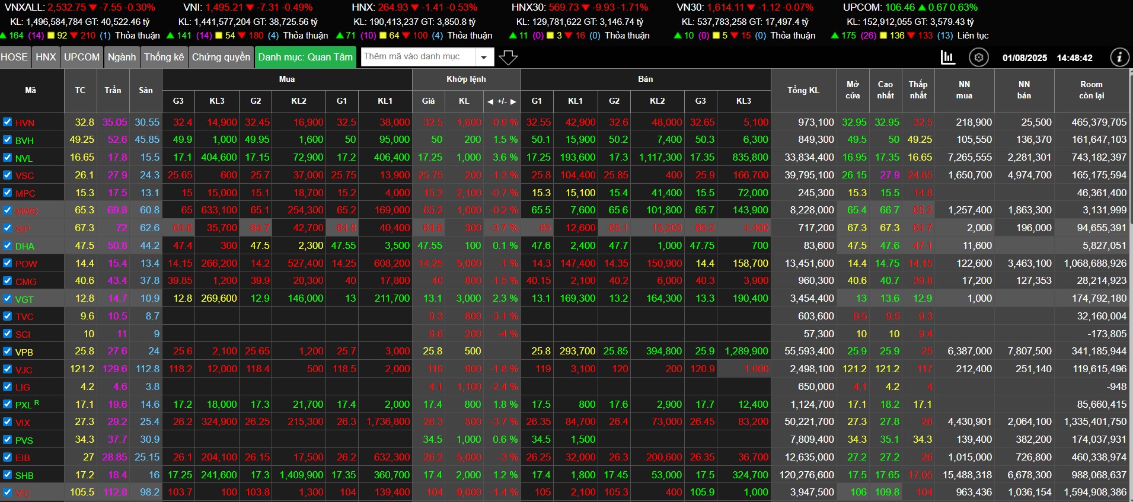1133x502 pixels.
Task: Select the Danh mục: Quan Tâm tab
Action: point(305,57)
